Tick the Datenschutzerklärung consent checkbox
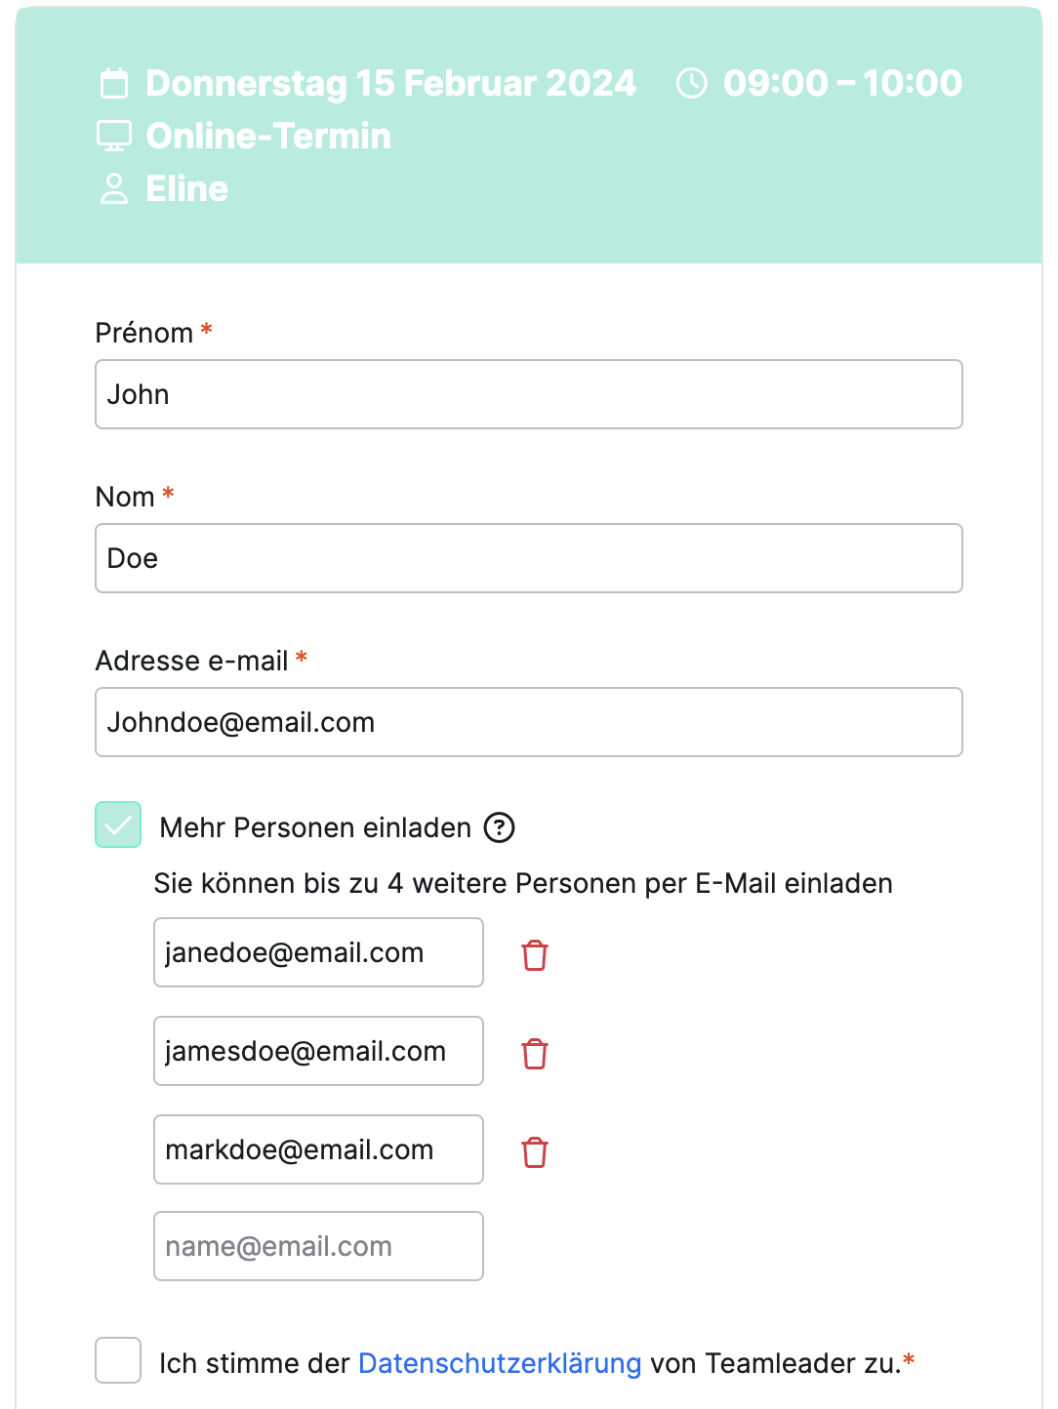 point(118,1360)
